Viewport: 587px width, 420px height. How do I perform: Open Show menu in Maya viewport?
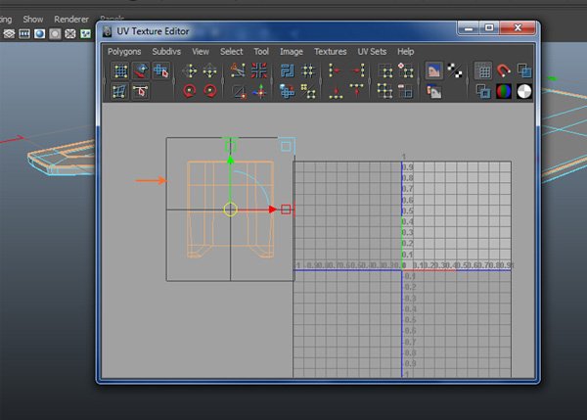(33, 20)
